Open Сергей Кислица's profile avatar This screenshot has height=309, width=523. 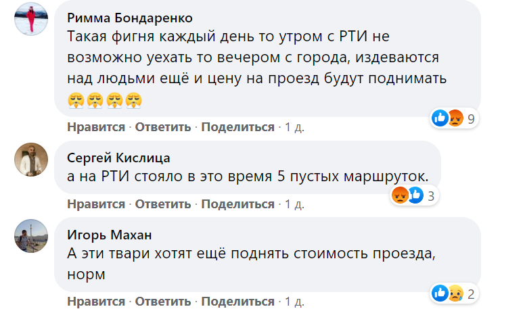click(31, 159)
